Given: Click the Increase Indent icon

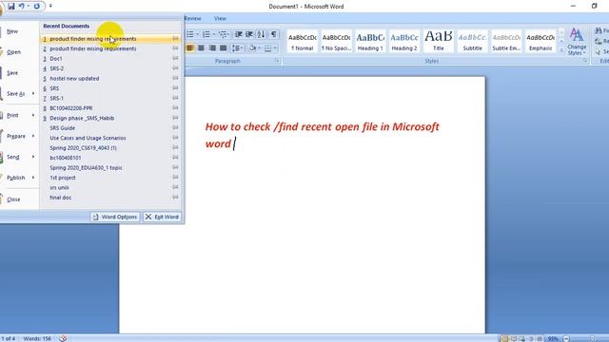Looking at the screenshot, I should click(x=249, y=34).
